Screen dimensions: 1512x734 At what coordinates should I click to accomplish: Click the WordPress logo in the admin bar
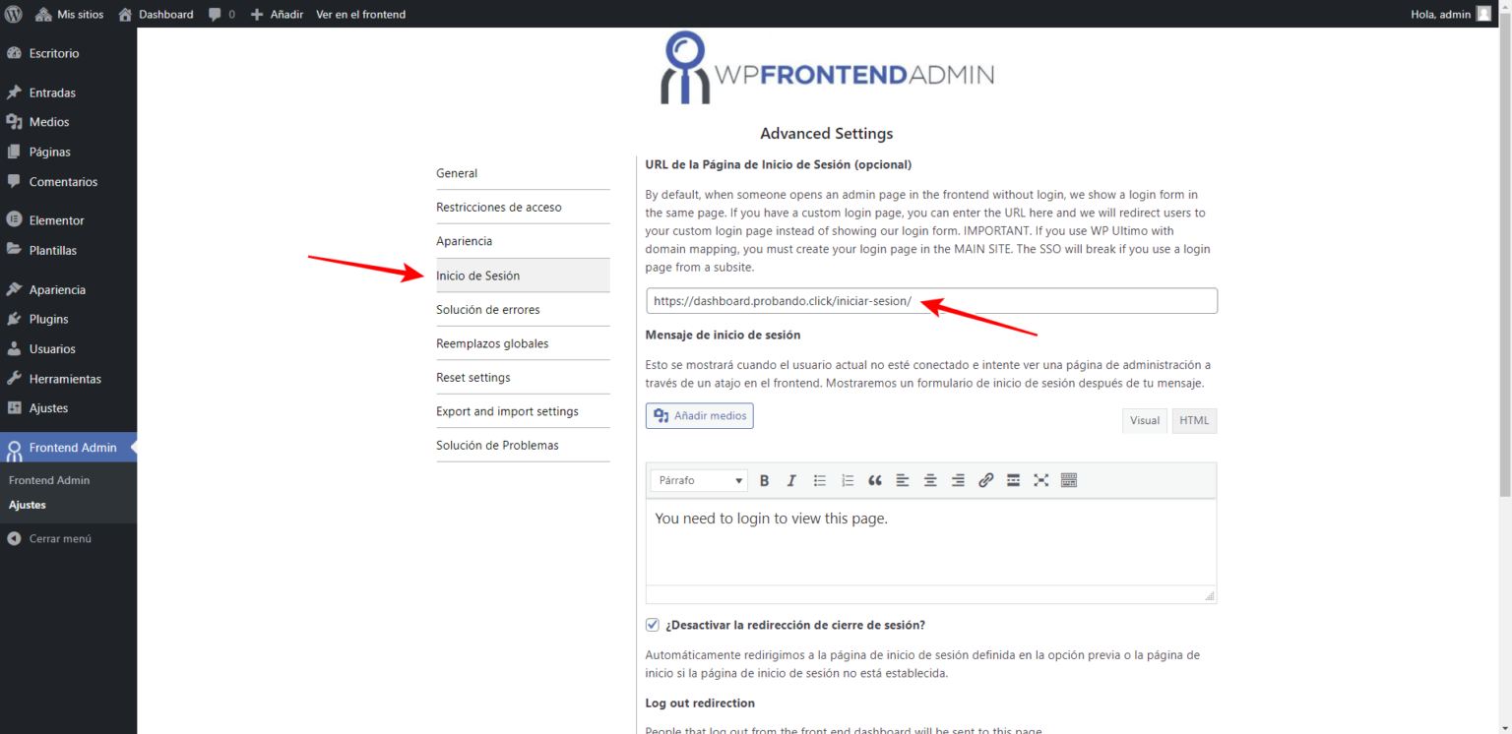(x=13, y=14)
